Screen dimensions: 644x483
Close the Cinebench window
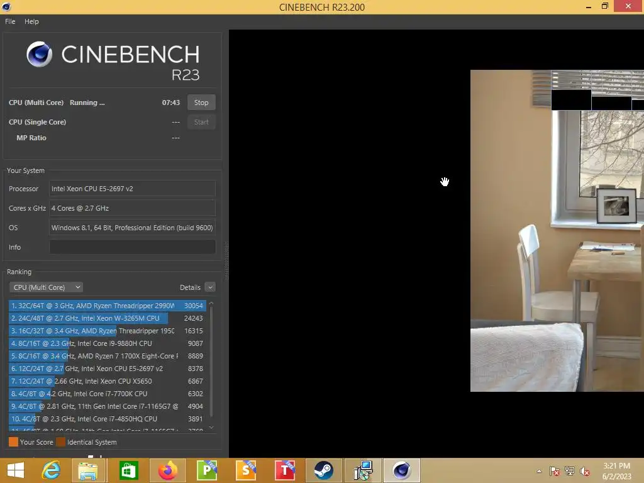(x=628, y=6)
